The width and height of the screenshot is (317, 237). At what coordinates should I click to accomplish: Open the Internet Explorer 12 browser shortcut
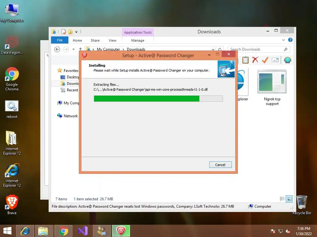[x=12, y=175]
